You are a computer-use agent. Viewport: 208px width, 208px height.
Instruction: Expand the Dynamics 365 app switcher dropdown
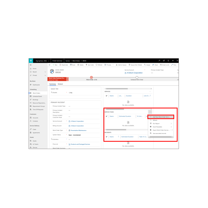[x=49, y=61]
